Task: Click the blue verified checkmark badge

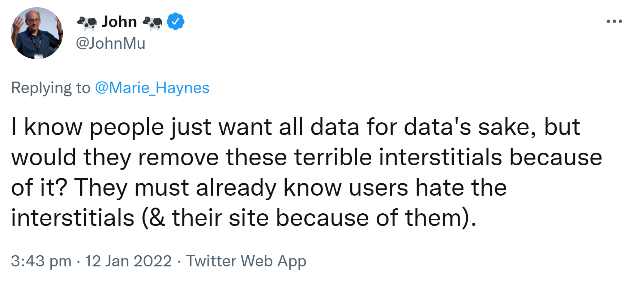Action: [175, 22]
